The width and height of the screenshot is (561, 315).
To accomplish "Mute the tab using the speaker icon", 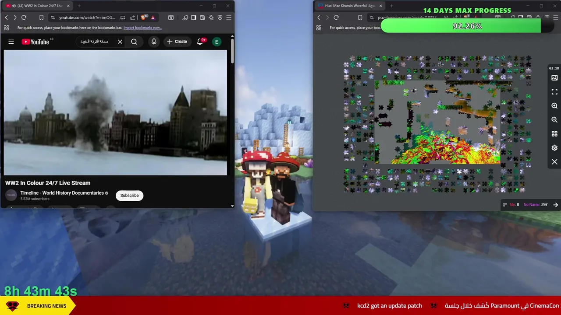I will pyautogui.click(x=14, y=6).
